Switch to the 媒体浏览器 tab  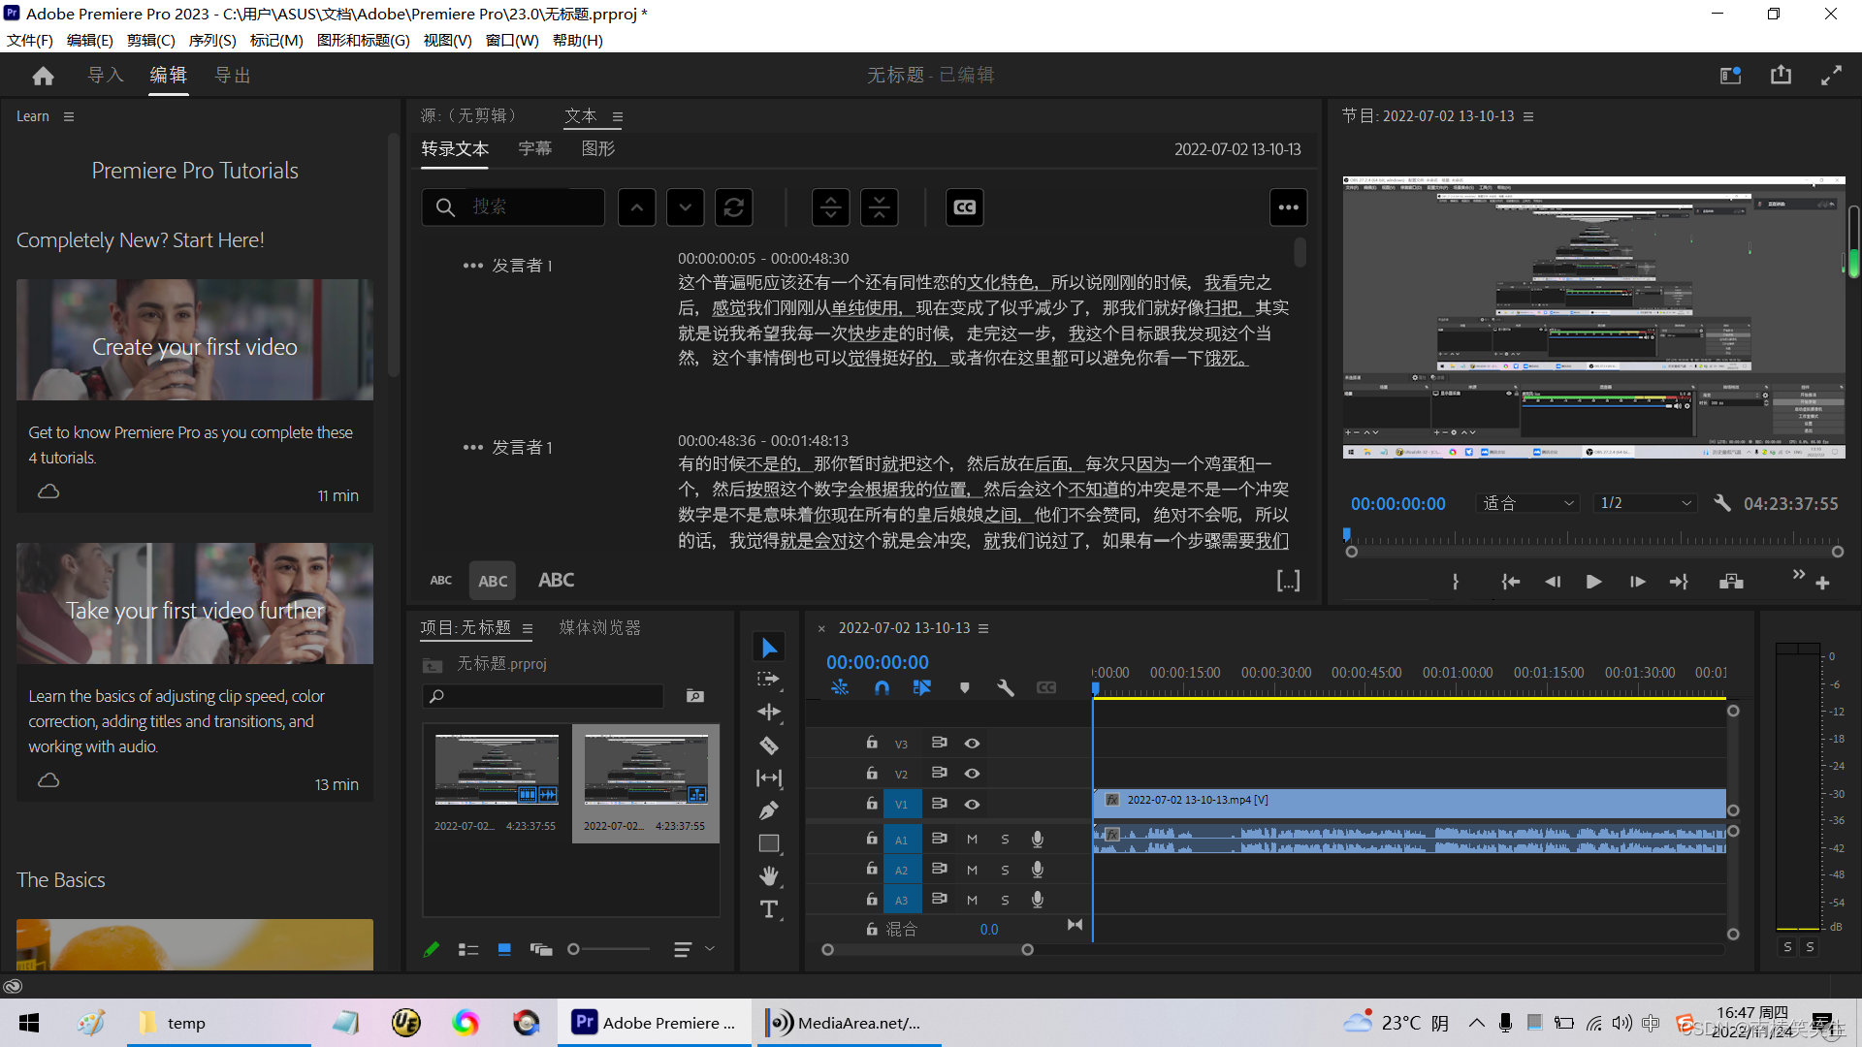[600, 628]
